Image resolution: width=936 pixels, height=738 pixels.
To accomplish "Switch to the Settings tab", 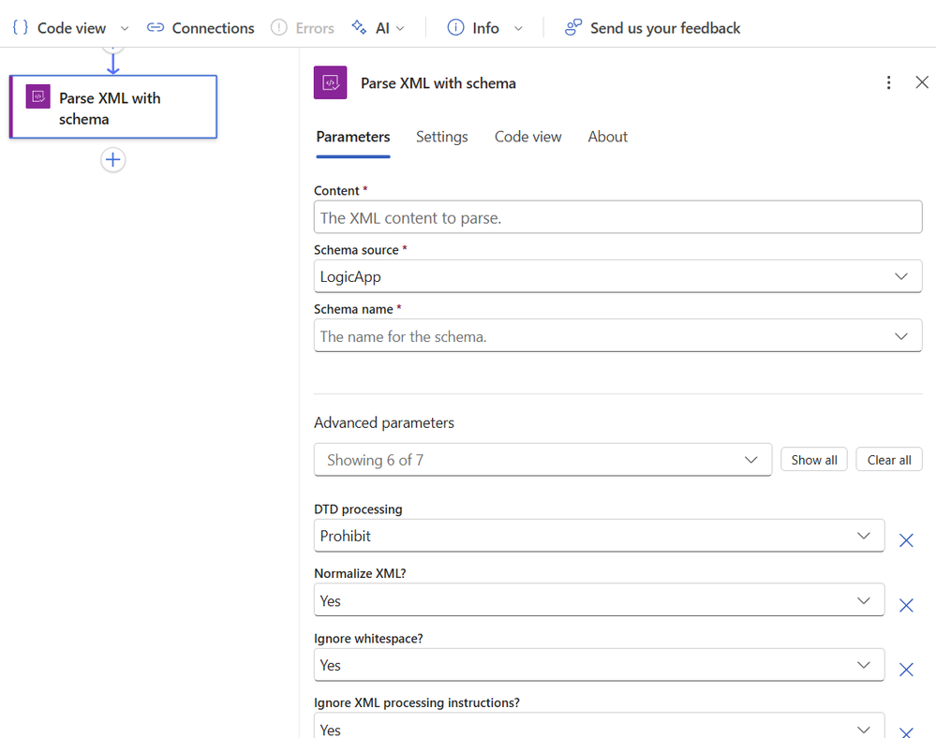I will pos(441,137).
